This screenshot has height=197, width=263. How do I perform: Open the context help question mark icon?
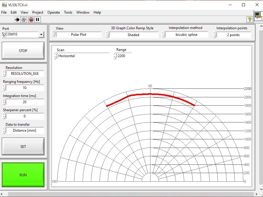[x=250, y=20]
